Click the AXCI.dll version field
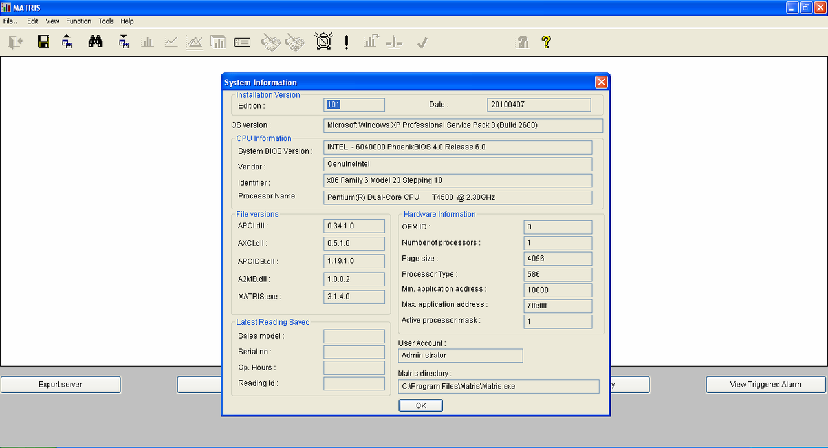Screen dimensions: 828x448 coord(354,244)
